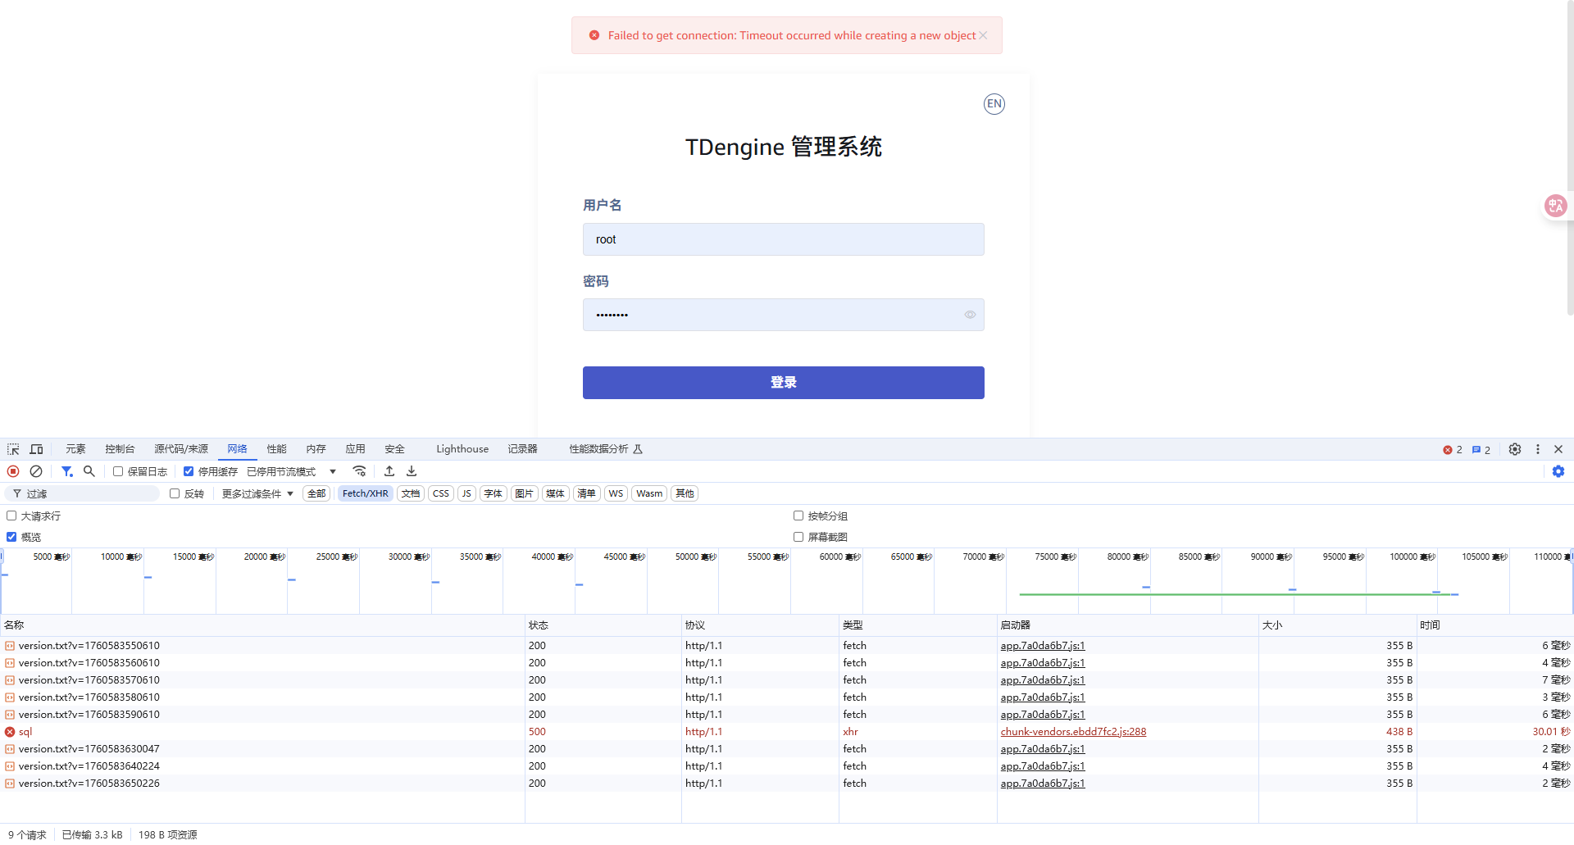Stop recording network log
The height and width of the screenshot is (845, 1574).
point(13,471)
